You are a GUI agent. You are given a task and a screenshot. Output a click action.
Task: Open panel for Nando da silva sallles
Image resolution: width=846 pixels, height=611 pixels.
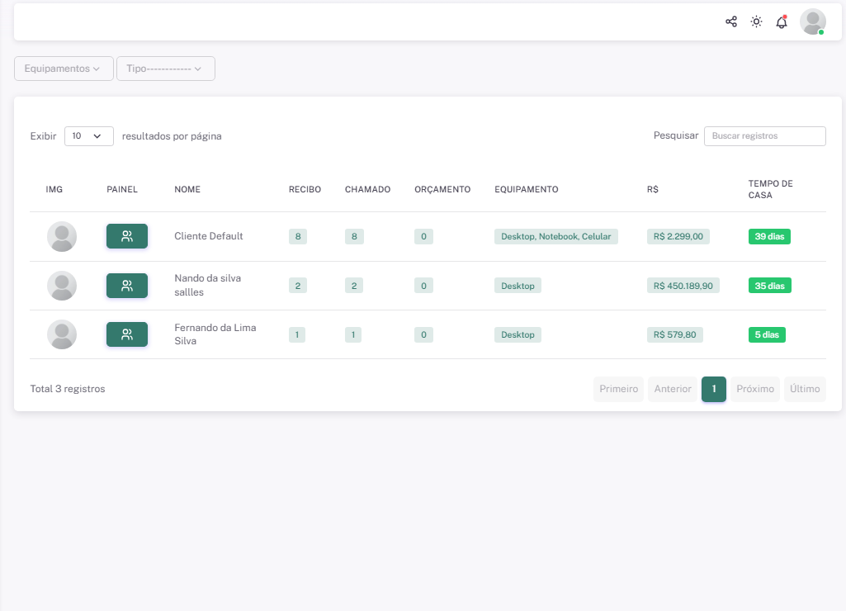(127, 286)
